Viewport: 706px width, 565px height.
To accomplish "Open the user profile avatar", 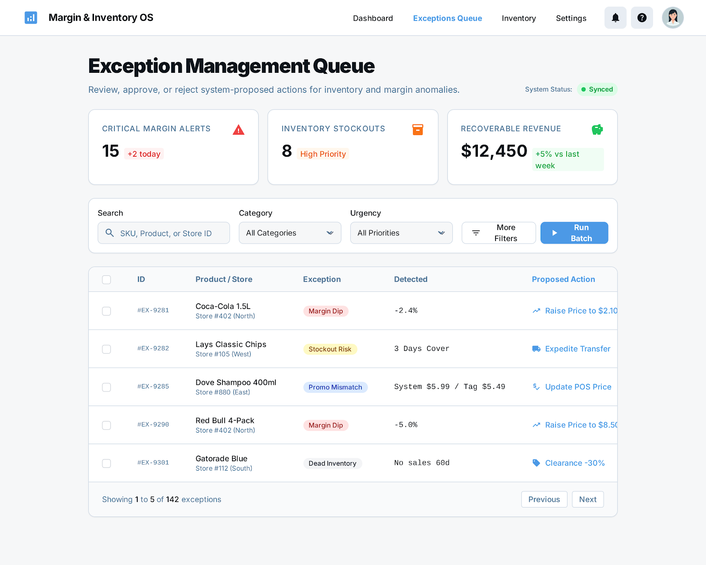I will tap(672, 18).
